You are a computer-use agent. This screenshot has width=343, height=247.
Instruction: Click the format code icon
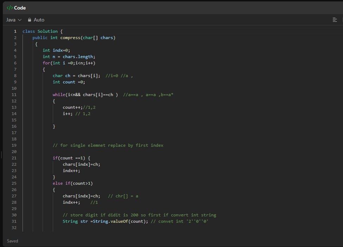point(335,20)
